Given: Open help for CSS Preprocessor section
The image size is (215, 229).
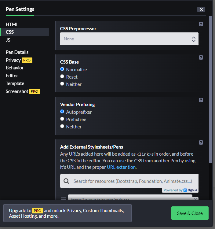Looking at the screenshot, I should pyautogui.click(x=201, y=24).
